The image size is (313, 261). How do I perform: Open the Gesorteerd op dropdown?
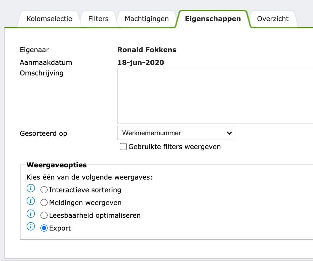175,133
